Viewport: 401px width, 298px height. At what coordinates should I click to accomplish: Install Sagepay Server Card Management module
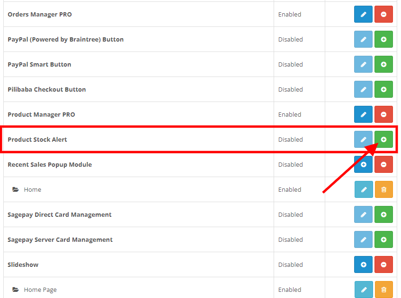[383, 239]
